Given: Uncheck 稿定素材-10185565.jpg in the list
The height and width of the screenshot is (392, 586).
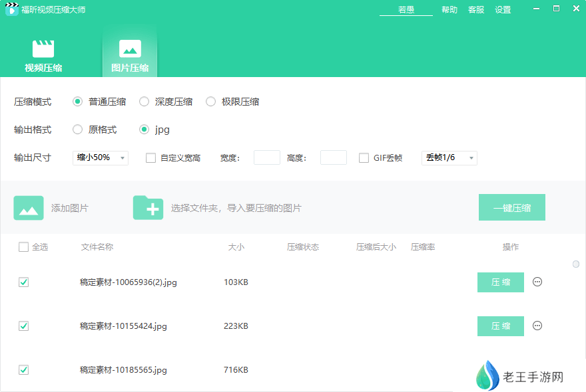Looking at the screenshot, I should (x=23, y=370).
